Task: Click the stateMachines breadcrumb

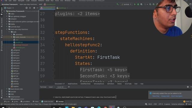Action: 85,84
